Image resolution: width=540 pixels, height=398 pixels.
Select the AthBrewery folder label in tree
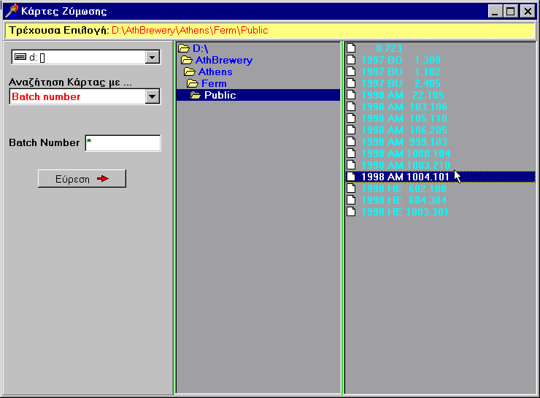[224, 61]
